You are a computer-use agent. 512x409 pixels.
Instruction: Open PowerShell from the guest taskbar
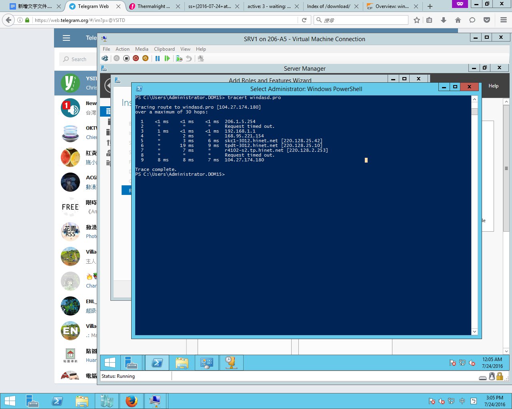click(x=157, y=362)
